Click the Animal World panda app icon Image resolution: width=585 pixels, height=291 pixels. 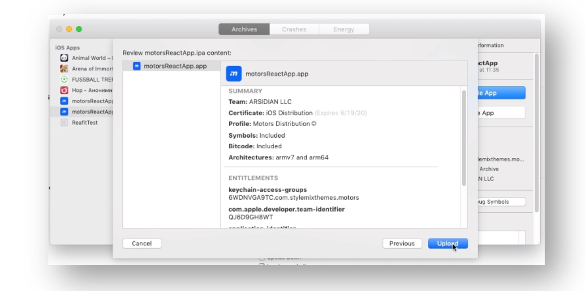point(64,58)
